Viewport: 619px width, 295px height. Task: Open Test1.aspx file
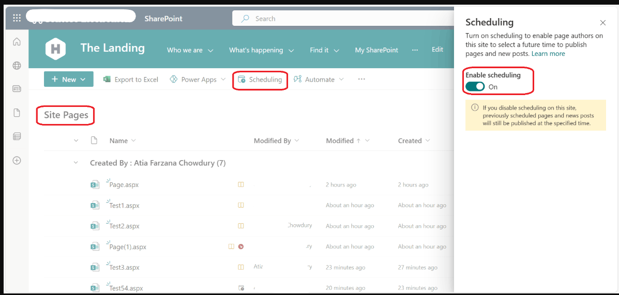click(x=124, y=205)
